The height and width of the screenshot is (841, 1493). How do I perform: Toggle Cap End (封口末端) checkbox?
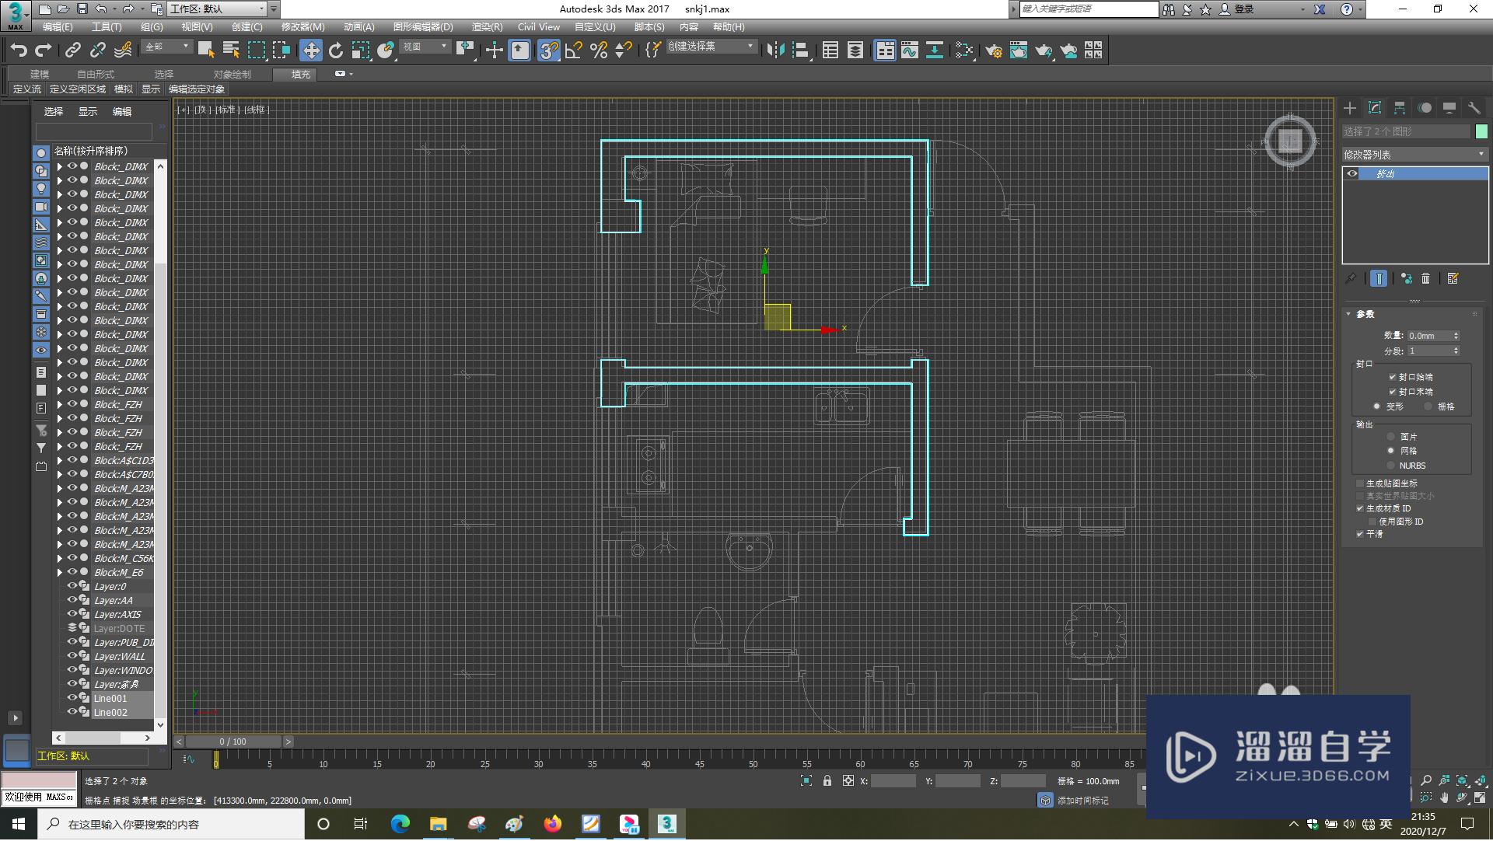[x=1392, y=392]
